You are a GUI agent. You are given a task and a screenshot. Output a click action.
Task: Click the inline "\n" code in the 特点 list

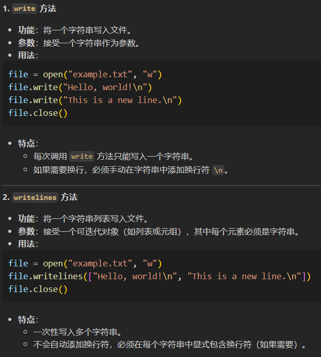click(x=218, y=170)
